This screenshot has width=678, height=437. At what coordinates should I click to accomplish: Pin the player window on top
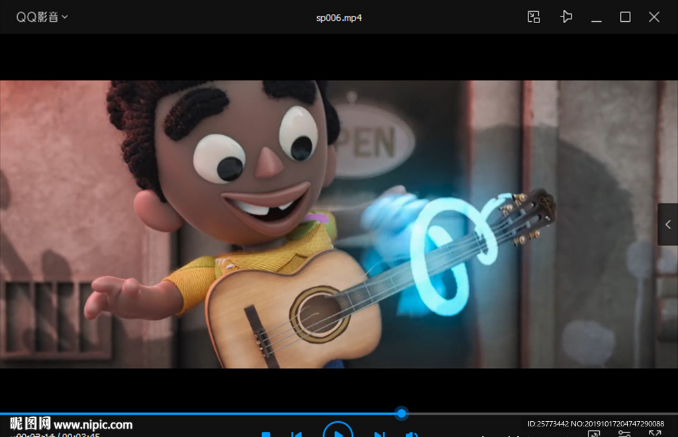point(566,17)
